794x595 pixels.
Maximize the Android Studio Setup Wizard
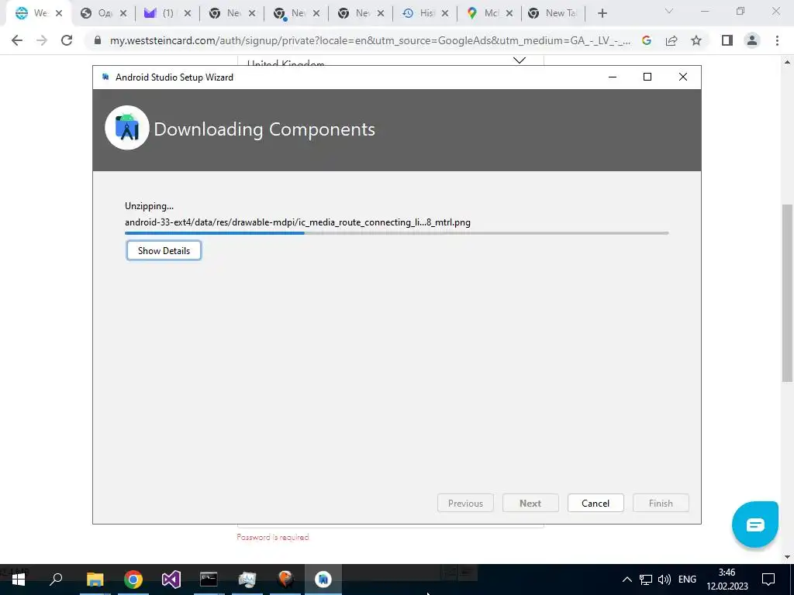(x=647, y=77)
